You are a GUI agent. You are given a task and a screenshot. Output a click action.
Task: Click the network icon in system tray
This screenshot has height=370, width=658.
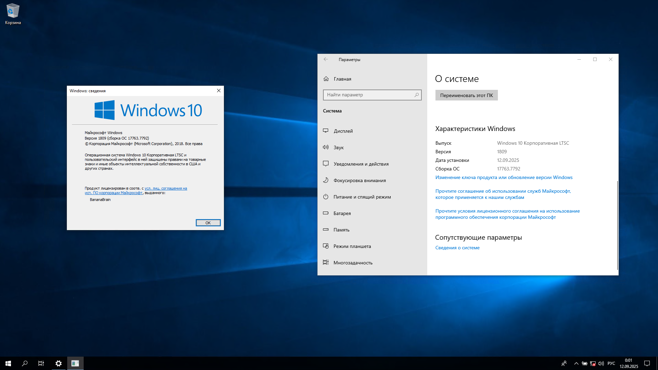tap(593, 363)
